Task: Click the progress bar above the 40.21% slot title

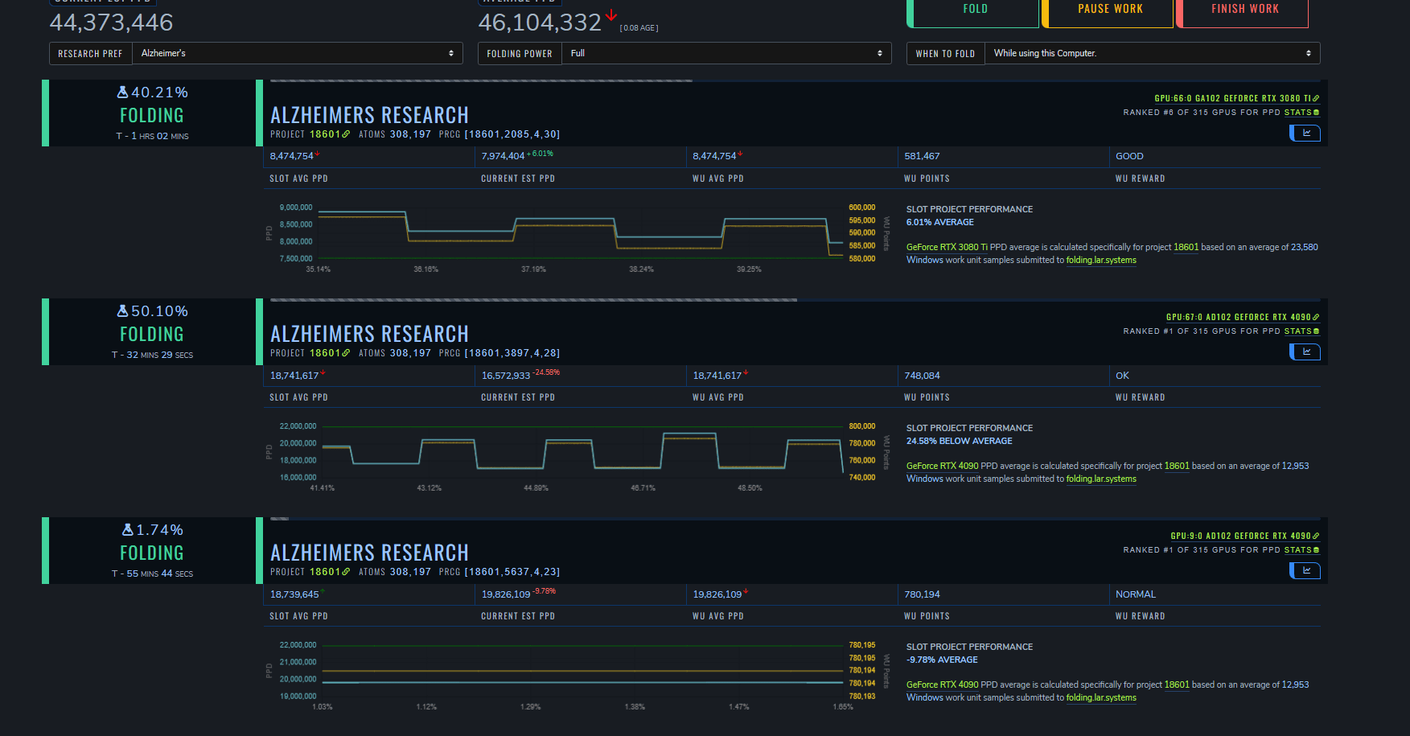Action: [x=795, y=80]
